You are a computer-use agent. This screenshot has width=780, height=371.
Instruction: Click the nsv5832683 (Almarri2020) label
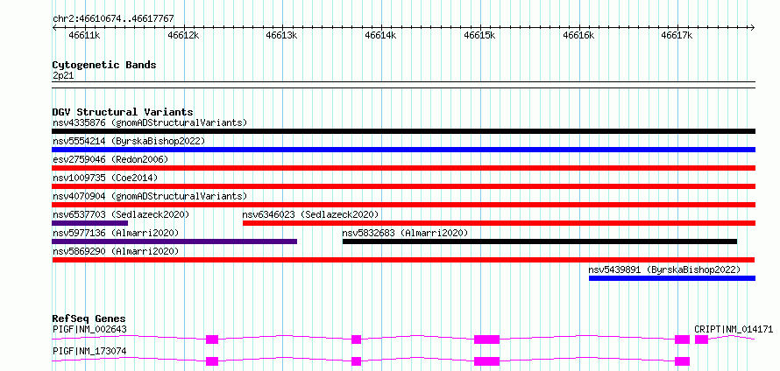(x=406, y=233)
